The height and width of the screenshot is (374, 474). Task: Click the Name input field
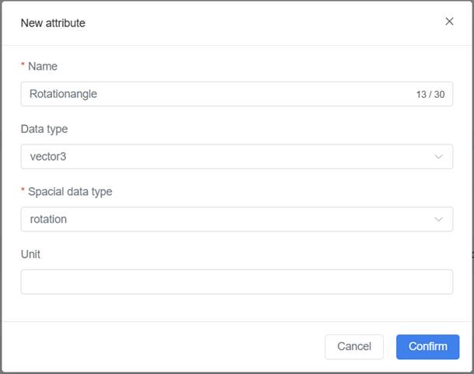click(218, 94)
